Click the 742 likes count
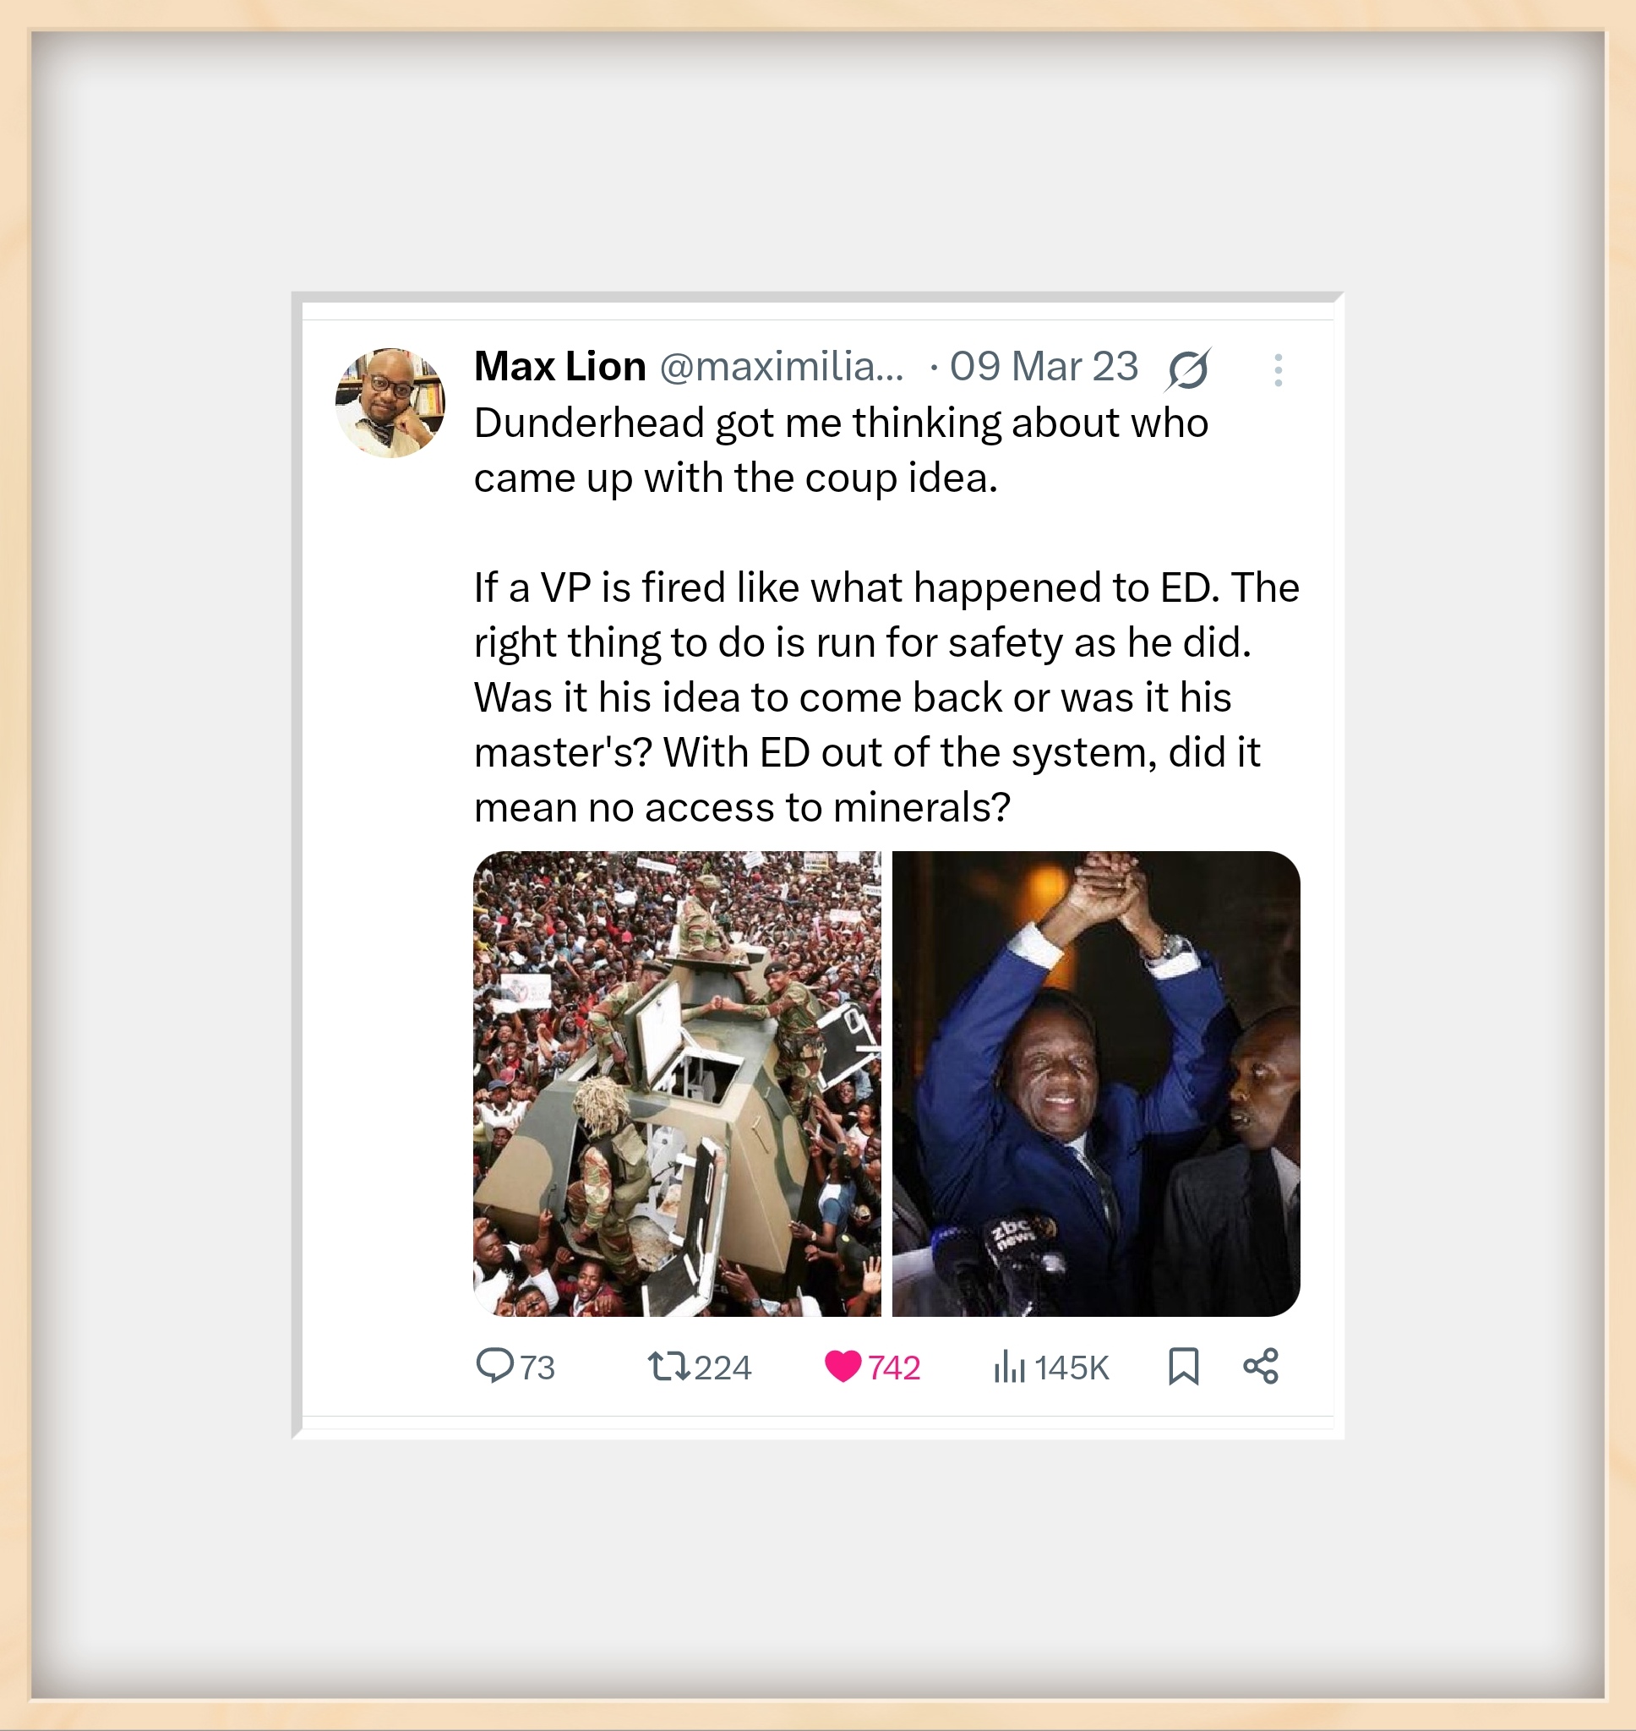1636x1731 pixels. [x=894, y=1368]
